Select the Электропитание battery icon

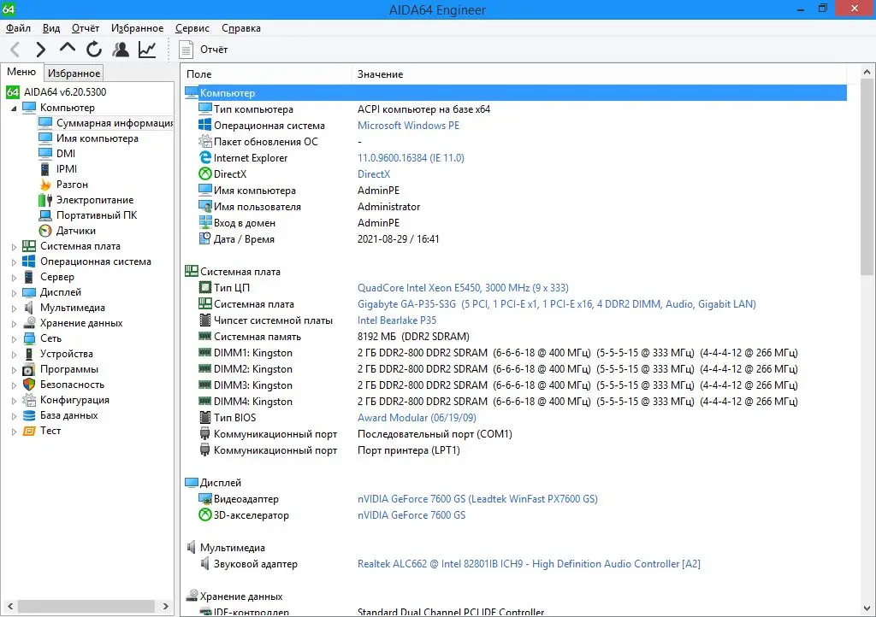point(45,200)
